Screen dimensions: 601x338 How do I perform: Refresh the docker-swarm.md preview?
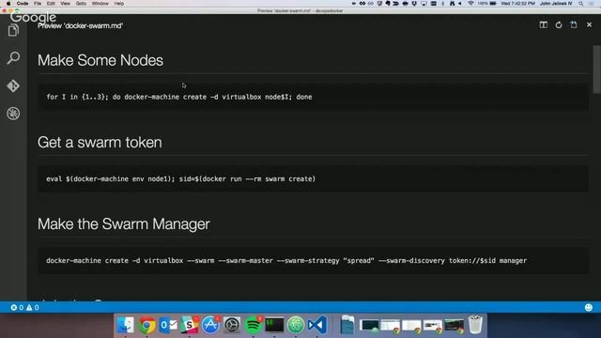tap(559, 25)
